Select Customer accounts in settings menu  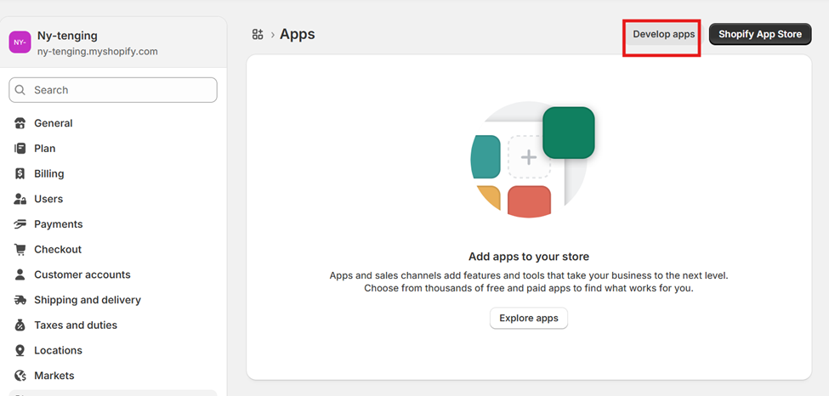click(x=82, y=274)
